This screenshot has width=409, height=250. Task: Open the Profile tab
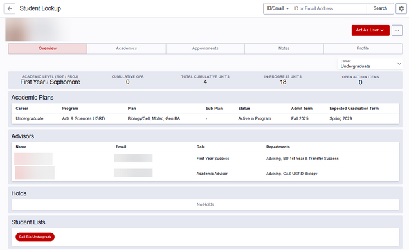pyautogui.click(x=363, y=48)
